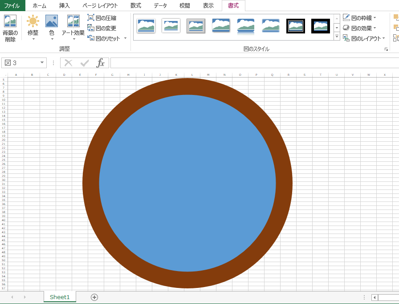The height and width of the screenshot is (304, 399).
Task: Expand the Artistic Effects dropdown arrow
Action: (x=74, y=39)
